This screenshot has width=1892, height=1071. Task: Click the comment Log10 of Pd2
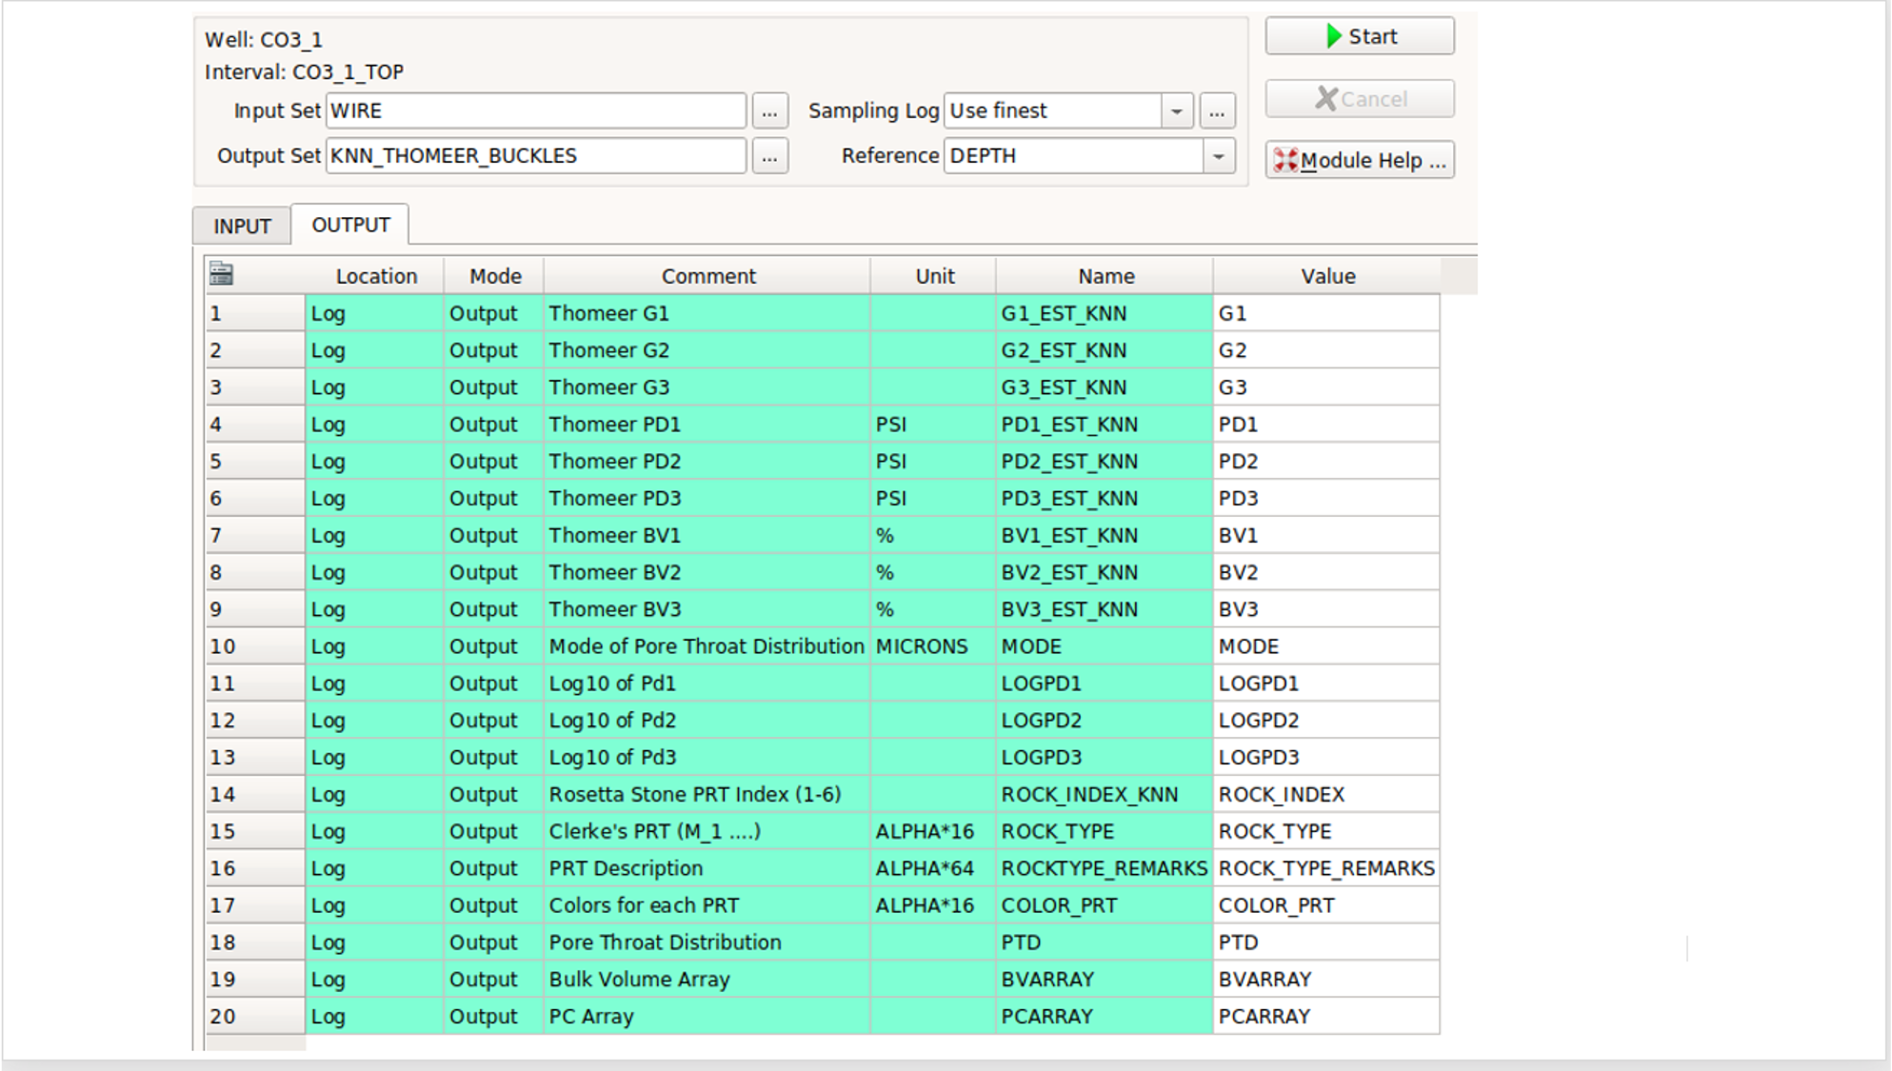707,721
